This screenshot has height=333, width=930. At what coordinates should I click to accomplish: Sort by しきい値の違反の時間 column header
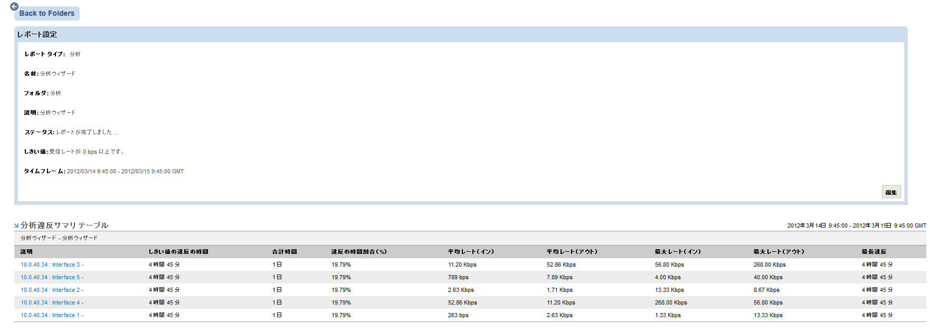pyautogui.click(x=178, y=252)
